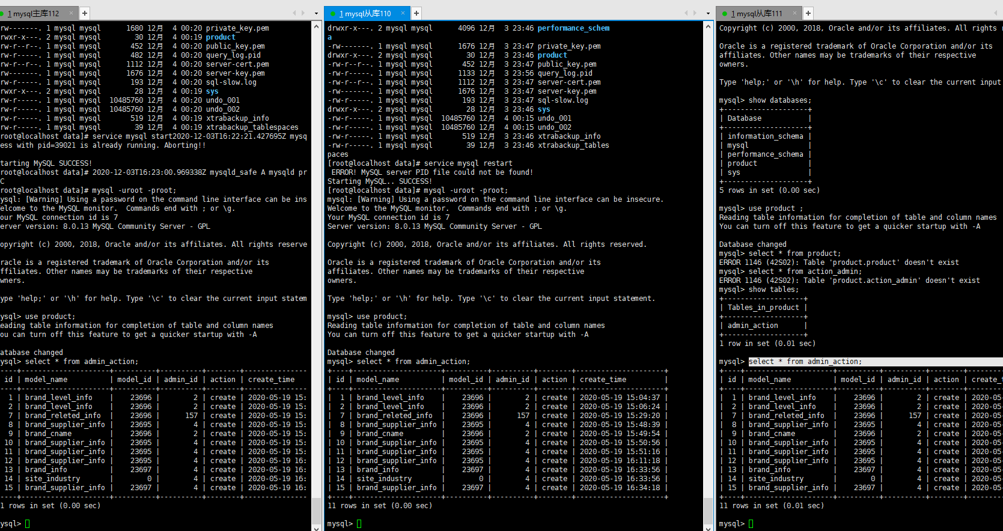The height and width of the screenshot is (531, 1003).
Task: Click the mysql> prompt cursor in mysql从库111
Action: pos(751,524)
